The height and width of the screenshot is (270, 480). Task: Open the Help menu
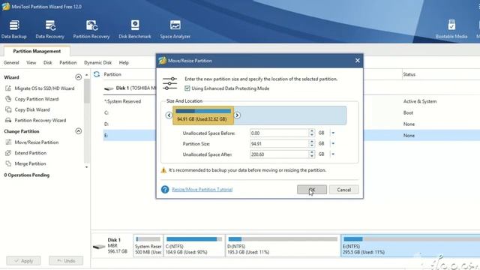tap(124, 62)
